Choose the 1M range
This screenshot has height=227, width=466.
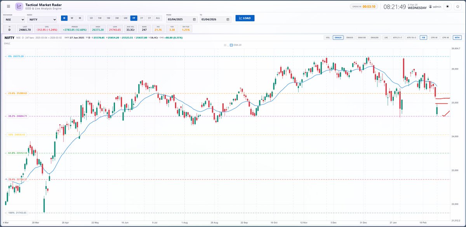pos(108,18)
